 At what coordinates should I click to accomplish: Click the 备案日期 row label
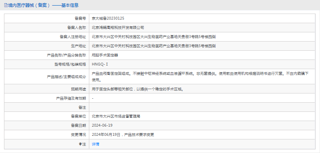78,125
